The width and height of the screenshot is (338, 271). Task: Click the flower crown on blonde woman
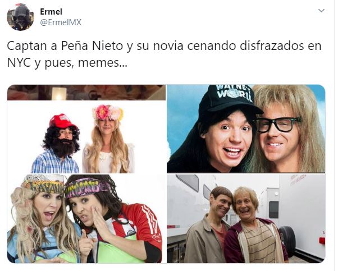[x=108, y=112]
